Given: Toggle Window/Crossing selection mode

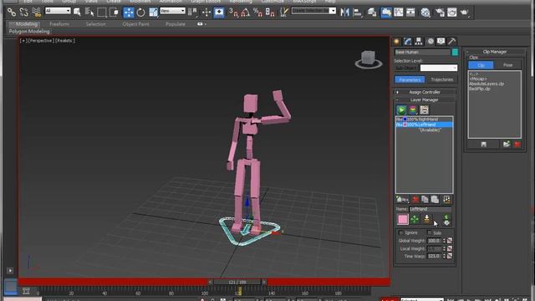Looking at the screenshot, I should (x=114, y=13).
